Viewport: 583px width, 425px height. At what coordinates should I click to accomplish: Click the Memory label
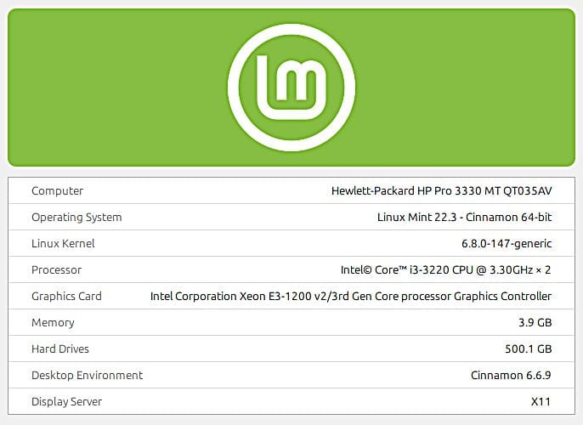(x=53, y=323)
